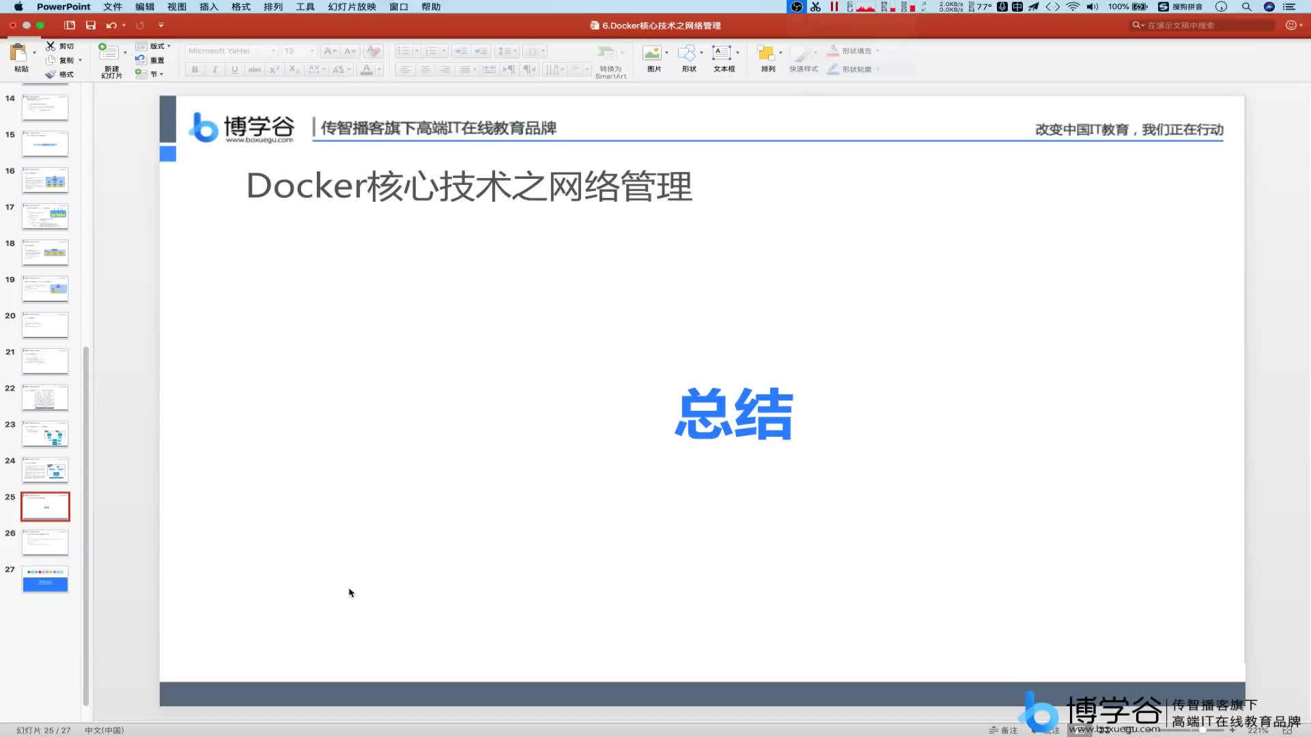Image resolution: width=1311 pixels, height=737 pixels.
Task: Click the Reset (重置) slide button
Action: click(150, 60)
